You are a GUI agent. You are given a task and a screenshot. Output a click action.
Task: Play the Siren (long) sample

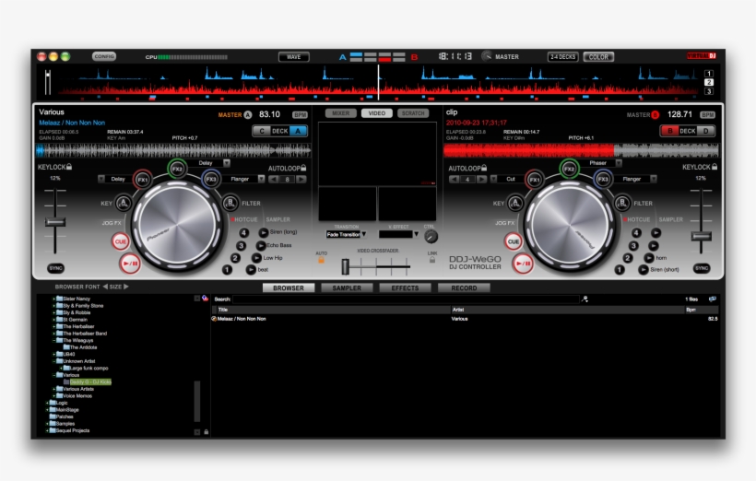[264, 232]
